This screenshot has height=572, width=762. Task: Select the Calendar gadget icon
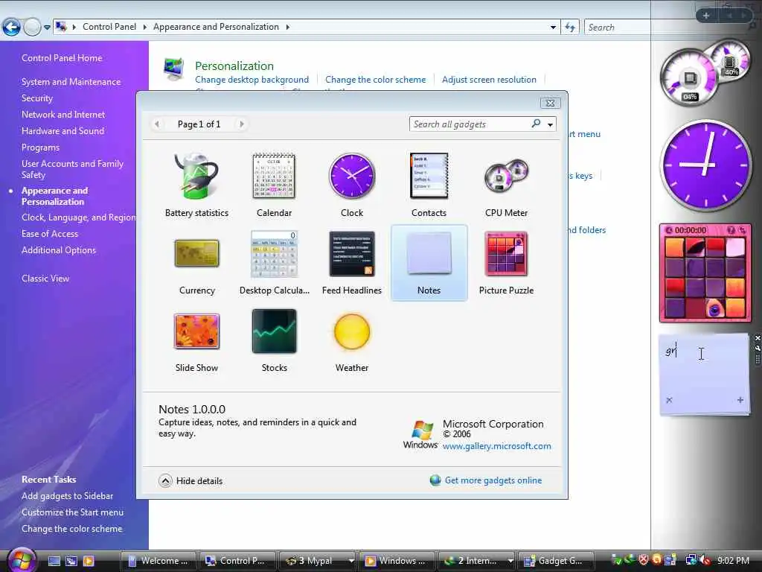(x=274, y=176)
